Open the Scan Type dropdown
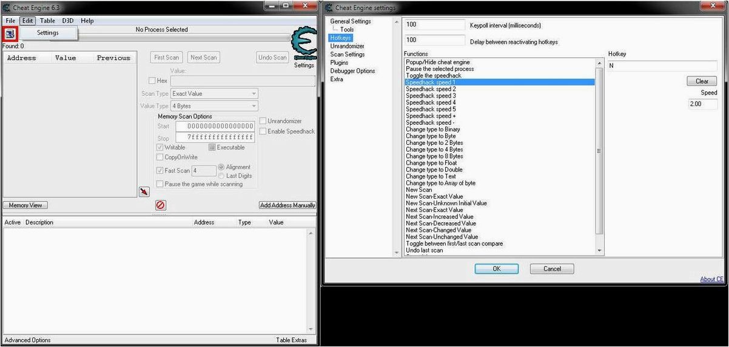This screenshot has height=347, width=729. click(x=215, y=94)
